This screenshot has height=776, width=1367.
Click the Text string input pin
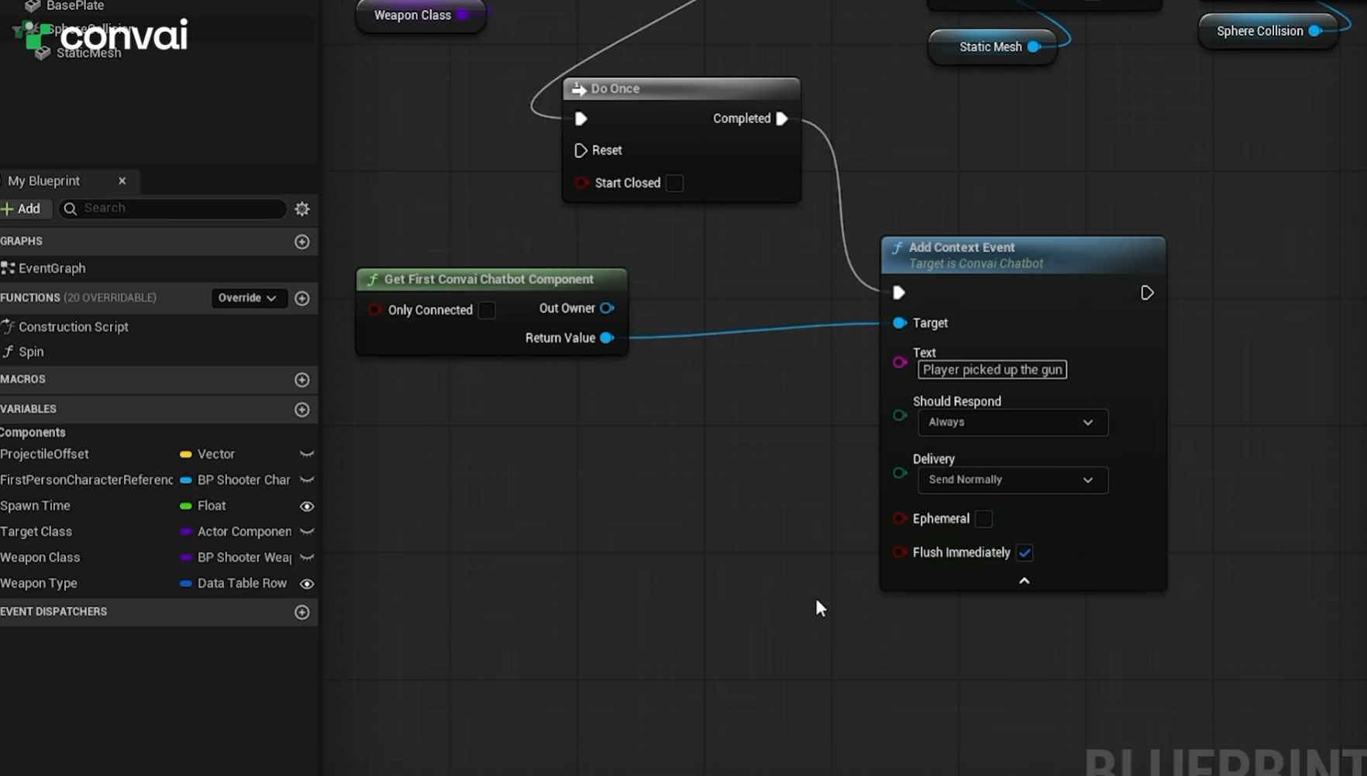pyautogui.click(x=900, y=362)
